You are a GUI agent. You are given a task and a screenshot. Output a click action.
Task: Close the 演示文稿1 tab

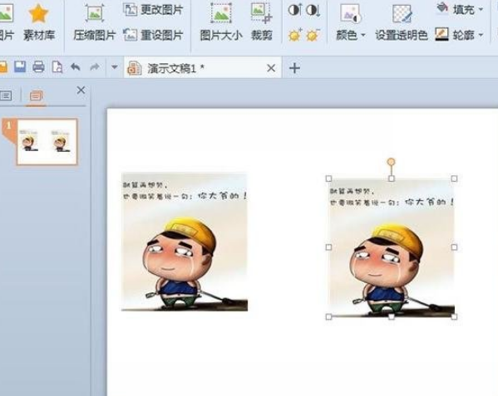(x=271, y=68)
